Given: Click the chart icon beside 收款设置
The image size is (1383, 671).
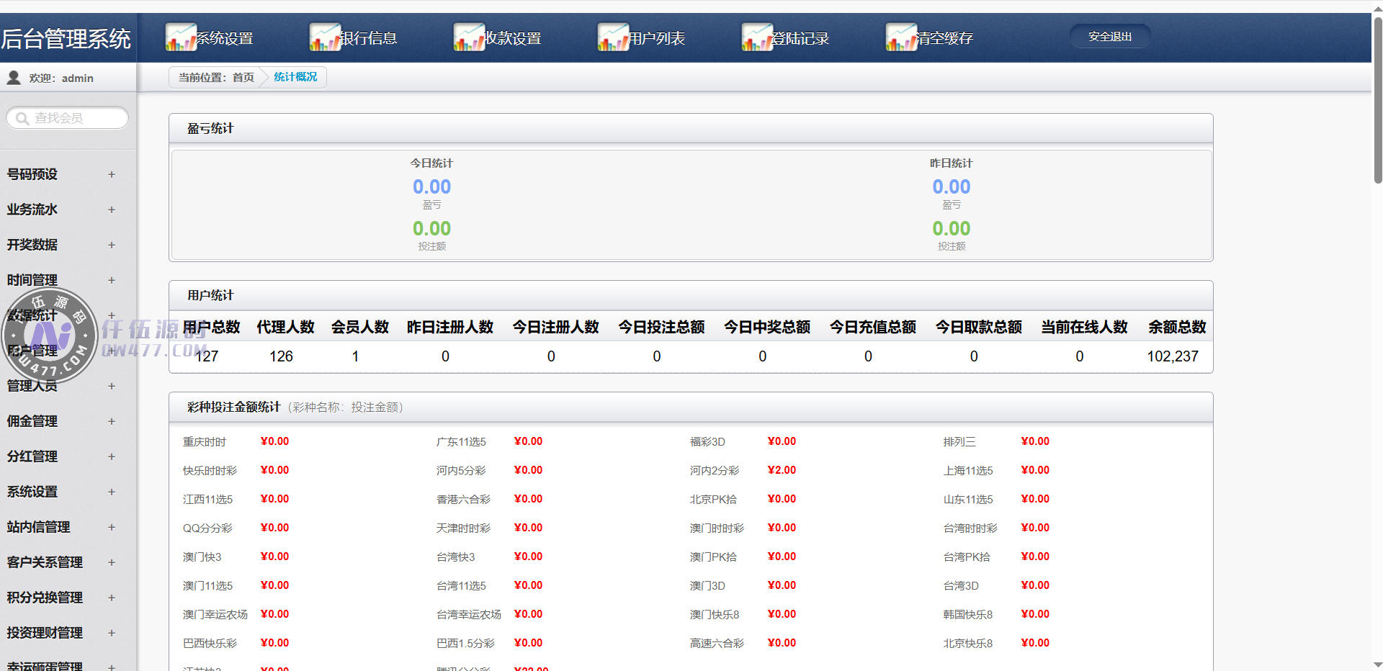Looking at the screenshot, I should (x=468, y=37).
